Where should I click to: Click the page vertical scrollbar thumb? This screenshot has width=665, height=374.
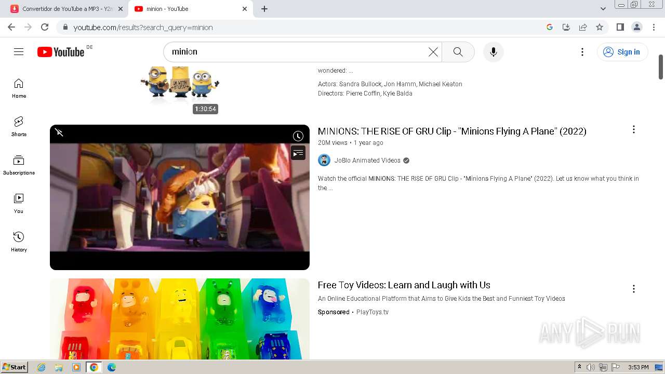coord(661,67)
